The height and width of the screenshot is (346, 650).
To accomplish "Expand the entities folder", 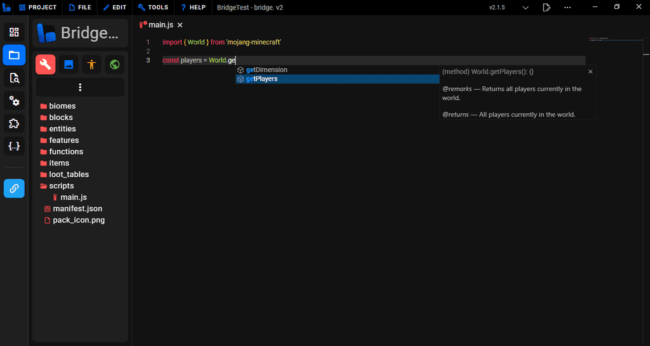I will 62,129.
